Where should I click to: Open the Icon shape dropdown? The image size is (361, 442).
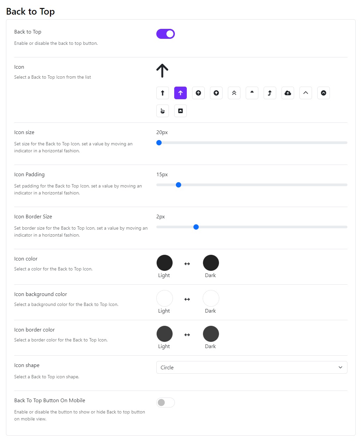pyautogui.click(x=252, y=367)
